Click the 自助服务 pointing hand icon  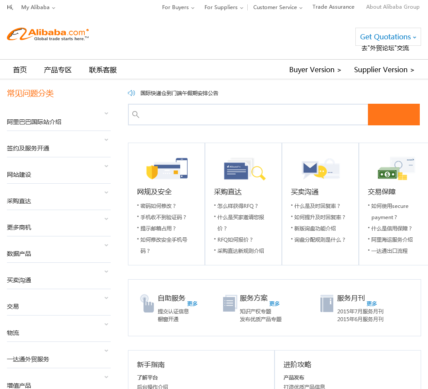click(147, 303)
